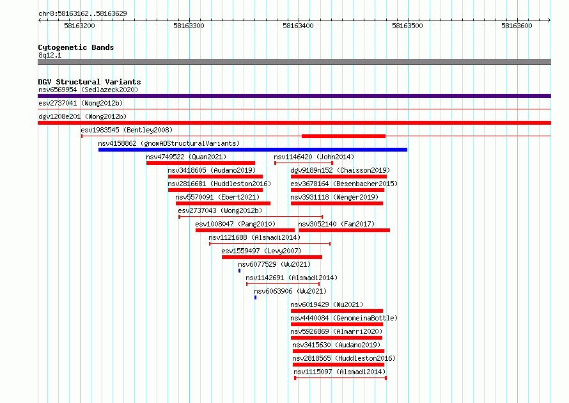Open nsv2816681 (Huddleston2016) label
Screen dimensions: 569x403
tap(219, 184)
